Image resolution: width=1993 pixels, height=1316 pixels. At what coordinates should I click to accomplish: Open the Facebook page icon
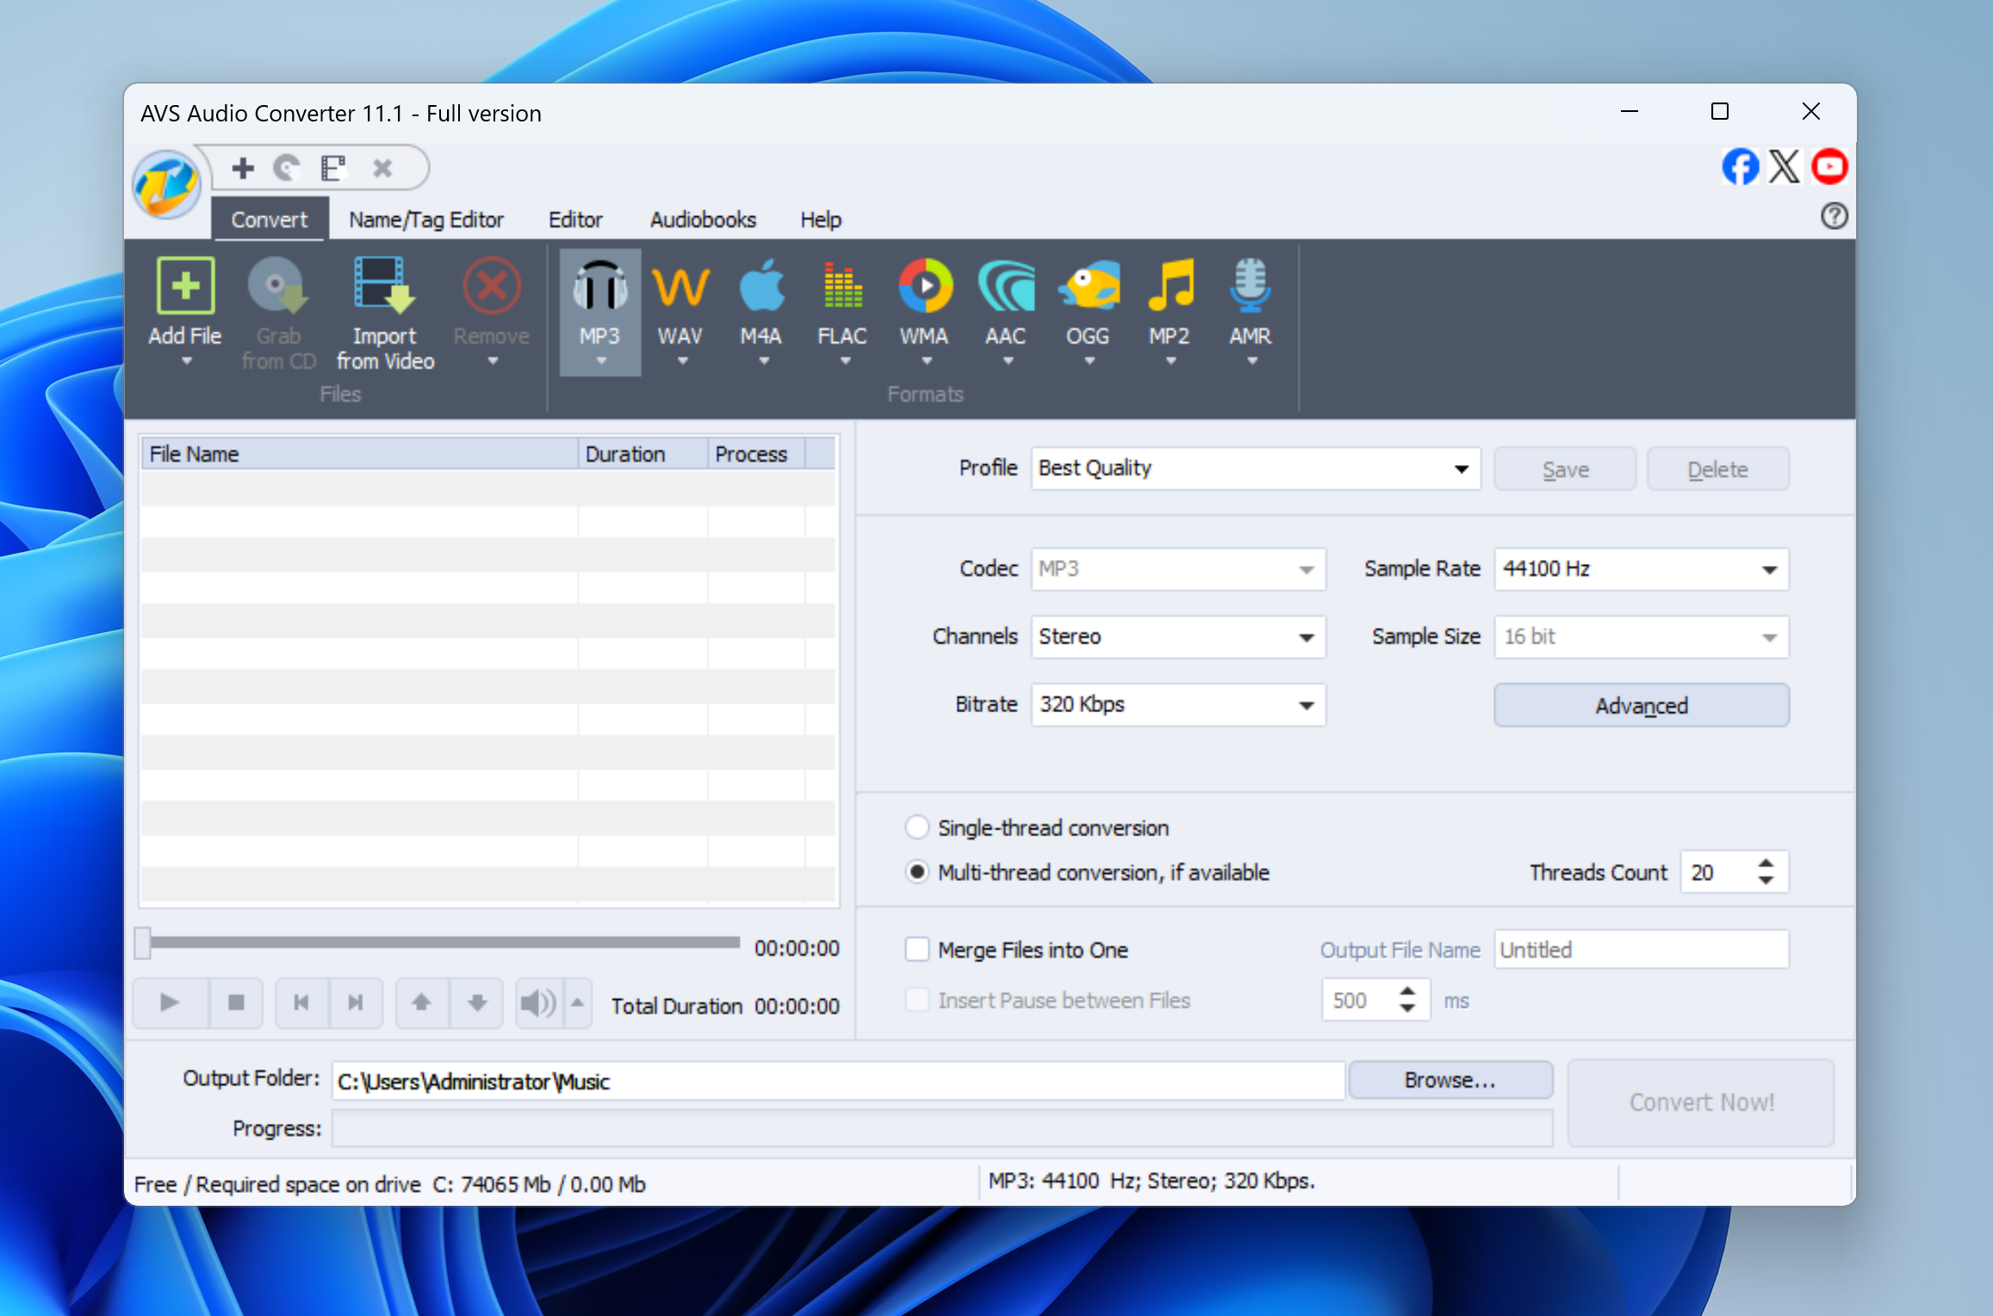click(x=1740, y=166)
